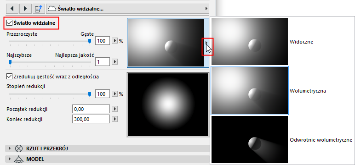
Task: Select the Wolumetryczna option
Action: click(x=249, y=90)
